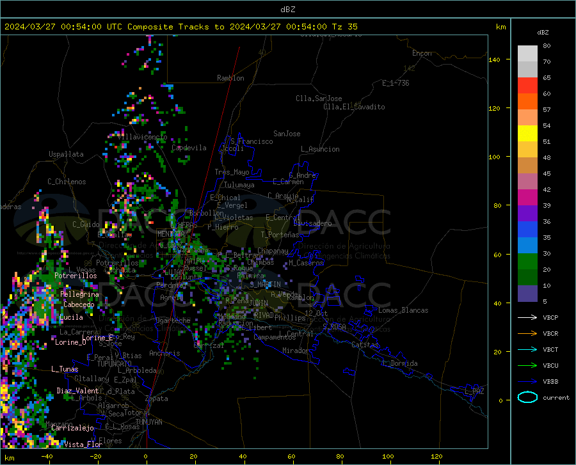Click the 'Campamentos' map label
The height and width of the screenshot is (465, 576).
click(275, 337)
